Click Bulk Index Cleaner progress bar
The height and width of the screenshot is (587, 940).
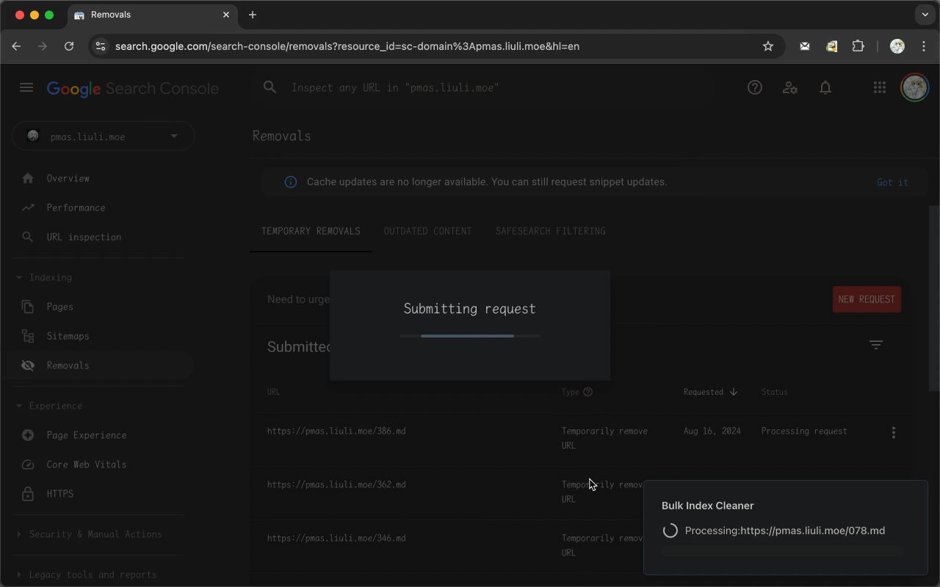(x=783, y=551)
